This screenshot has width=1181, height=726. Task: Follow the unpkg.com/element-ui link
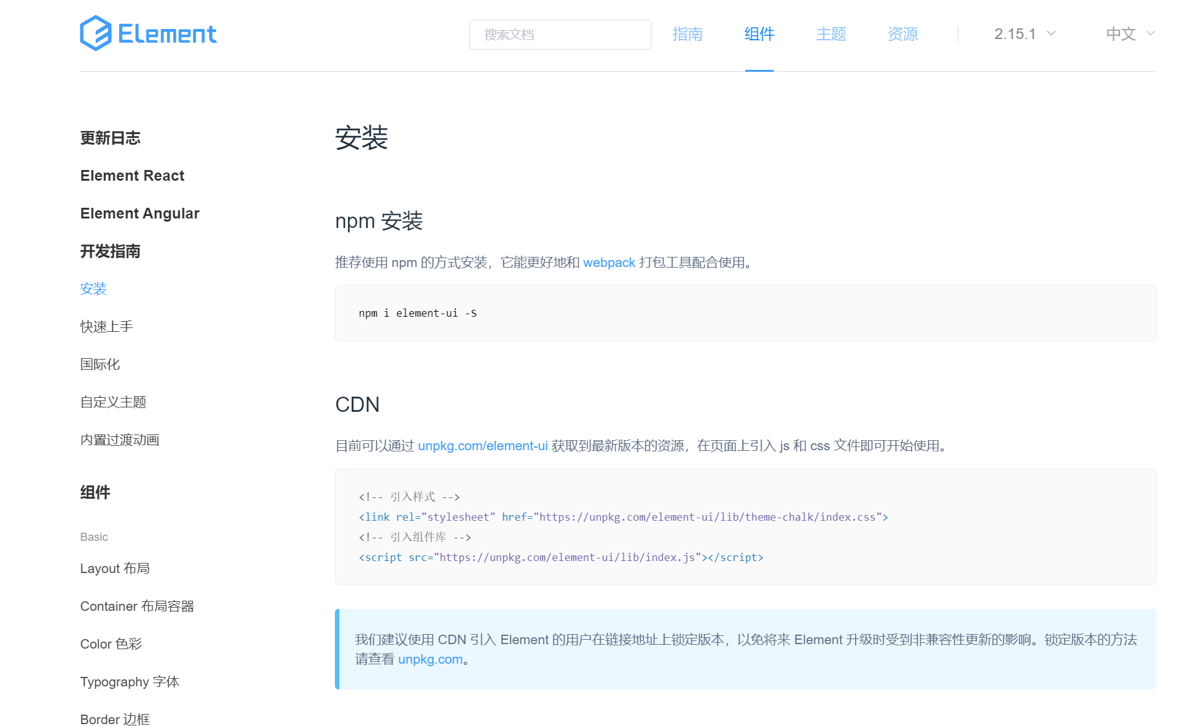point(483,446)
